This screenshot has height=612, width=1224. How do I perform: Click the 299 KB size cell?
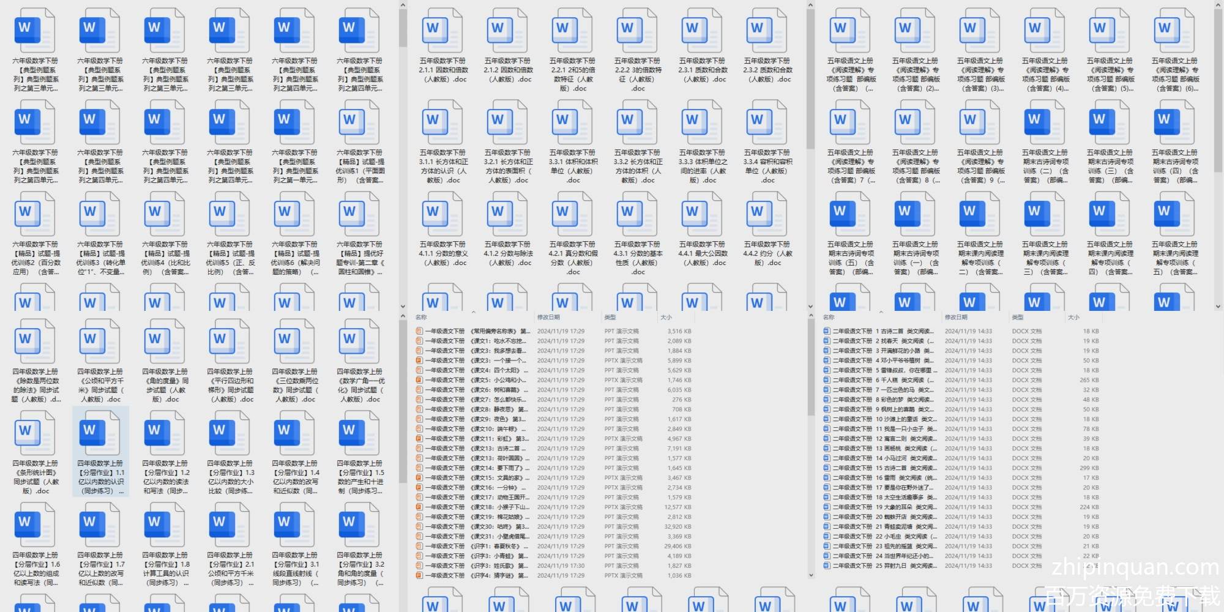pos(1089,468)
